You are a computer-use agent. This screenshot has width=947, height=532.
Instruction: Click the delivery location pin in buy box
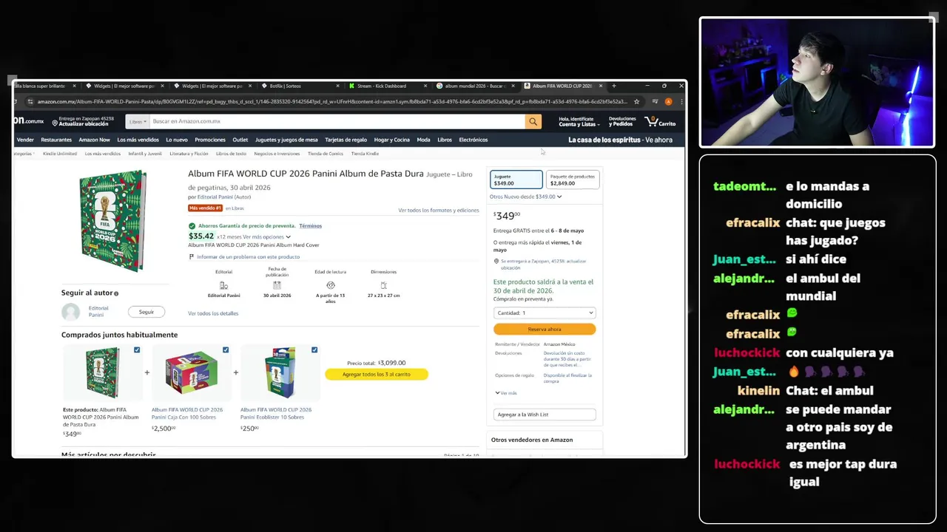(496, 261)
